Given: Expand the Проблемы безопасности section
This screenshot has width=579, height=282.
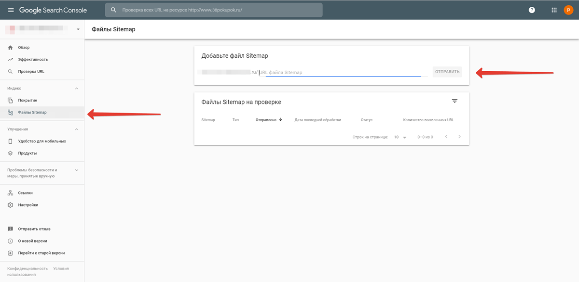Looking at the screenshot, I should 75,169.
